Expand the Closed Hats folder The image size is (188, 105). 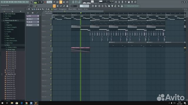10,29
